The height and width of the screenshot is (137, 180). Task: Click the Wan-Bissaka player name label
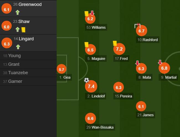tap(100, 127)
